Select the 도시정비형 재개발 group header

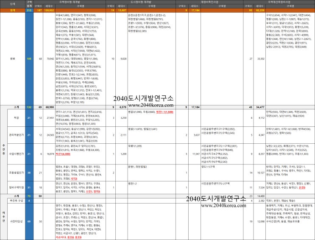pyautogui.click(x=141, y=2)
